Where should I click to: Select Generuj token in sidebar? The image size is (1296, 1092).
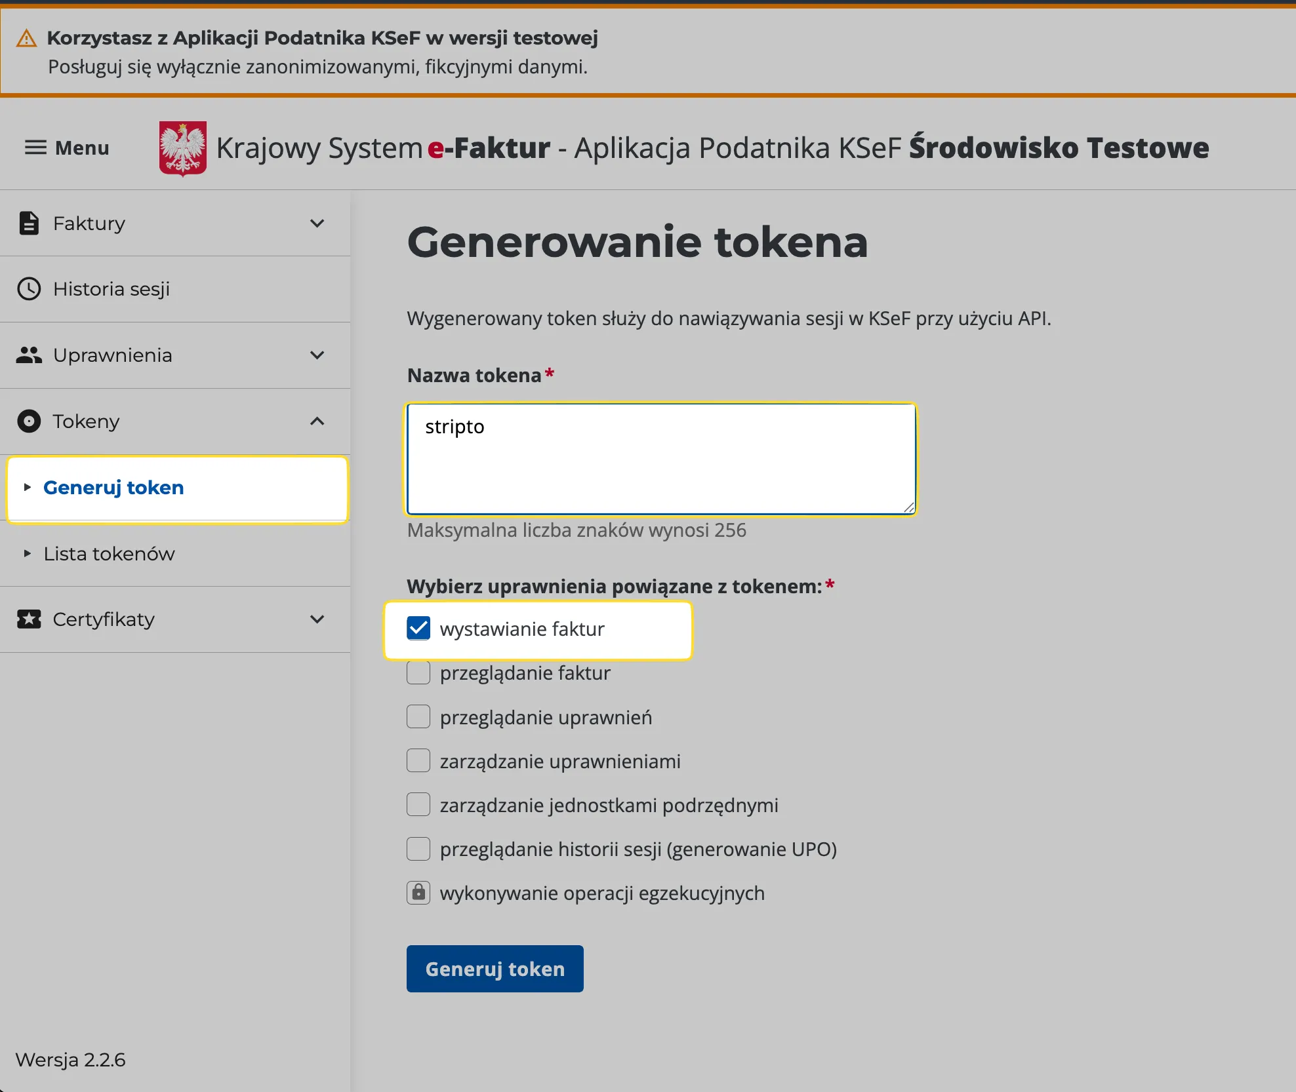(x=177, y=489)
